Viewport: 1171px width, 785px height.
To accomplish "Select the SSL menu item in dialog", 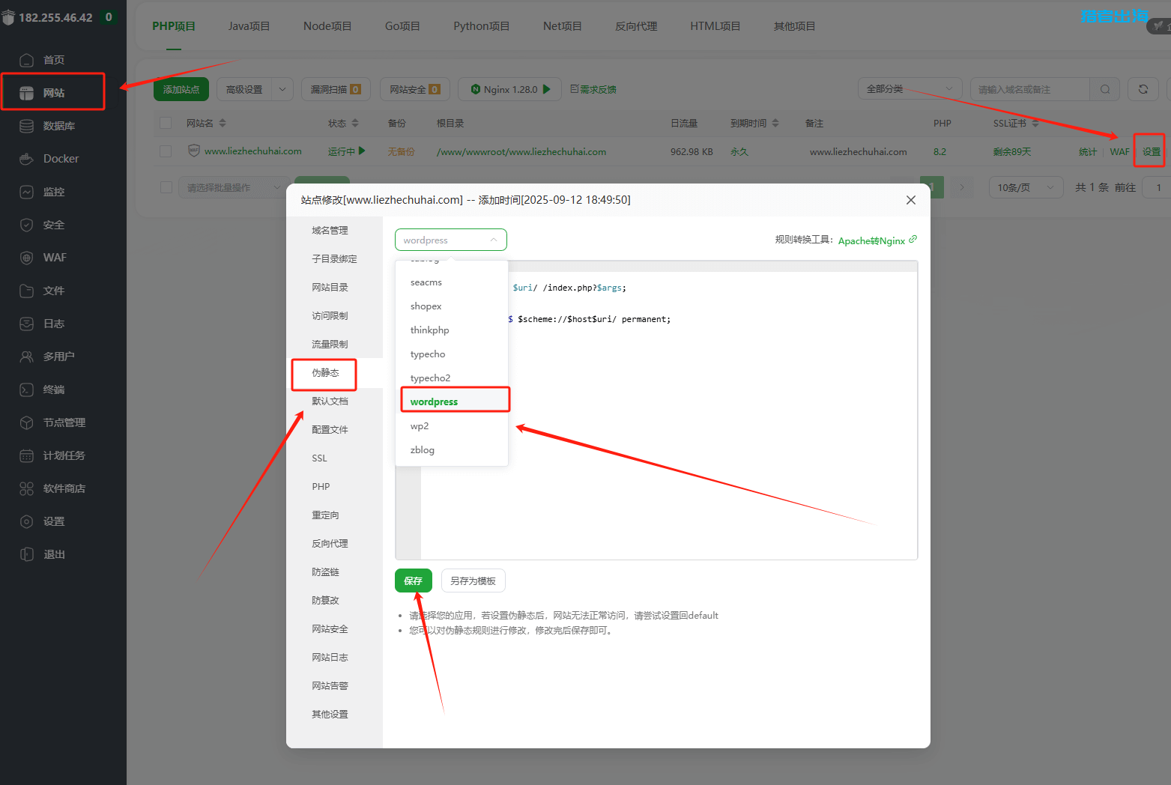I will coord(320,458).
